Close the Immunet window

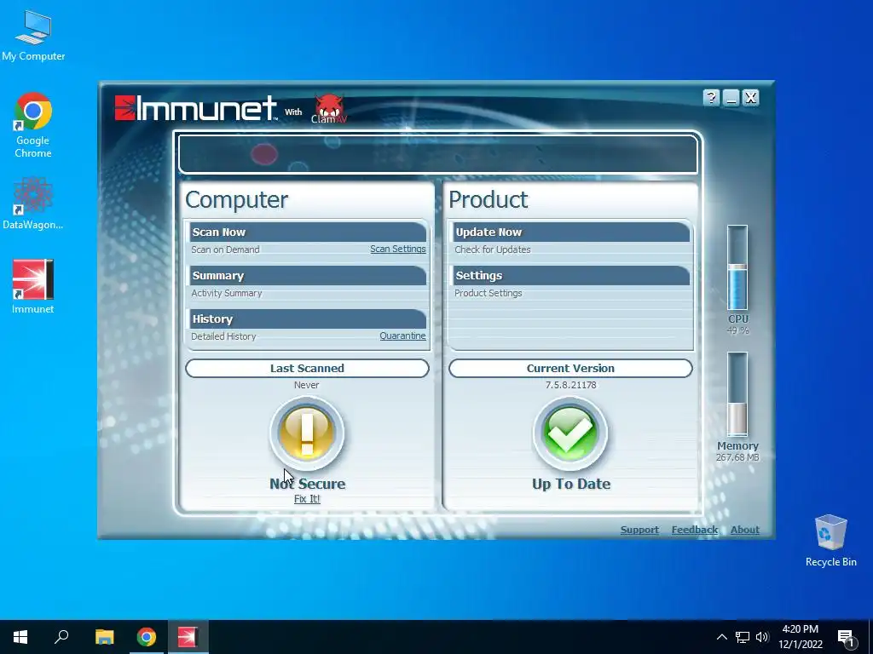750,98
